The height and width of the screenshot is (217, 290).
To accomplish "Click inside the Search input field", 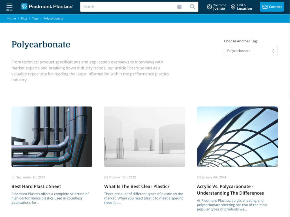I will [x=127, y=7].
